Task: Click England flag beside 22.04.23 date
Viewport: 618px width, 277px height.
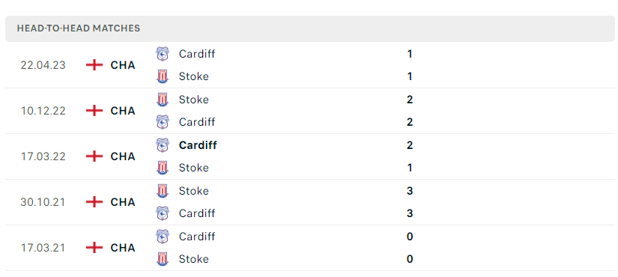Action: [94, 65]
